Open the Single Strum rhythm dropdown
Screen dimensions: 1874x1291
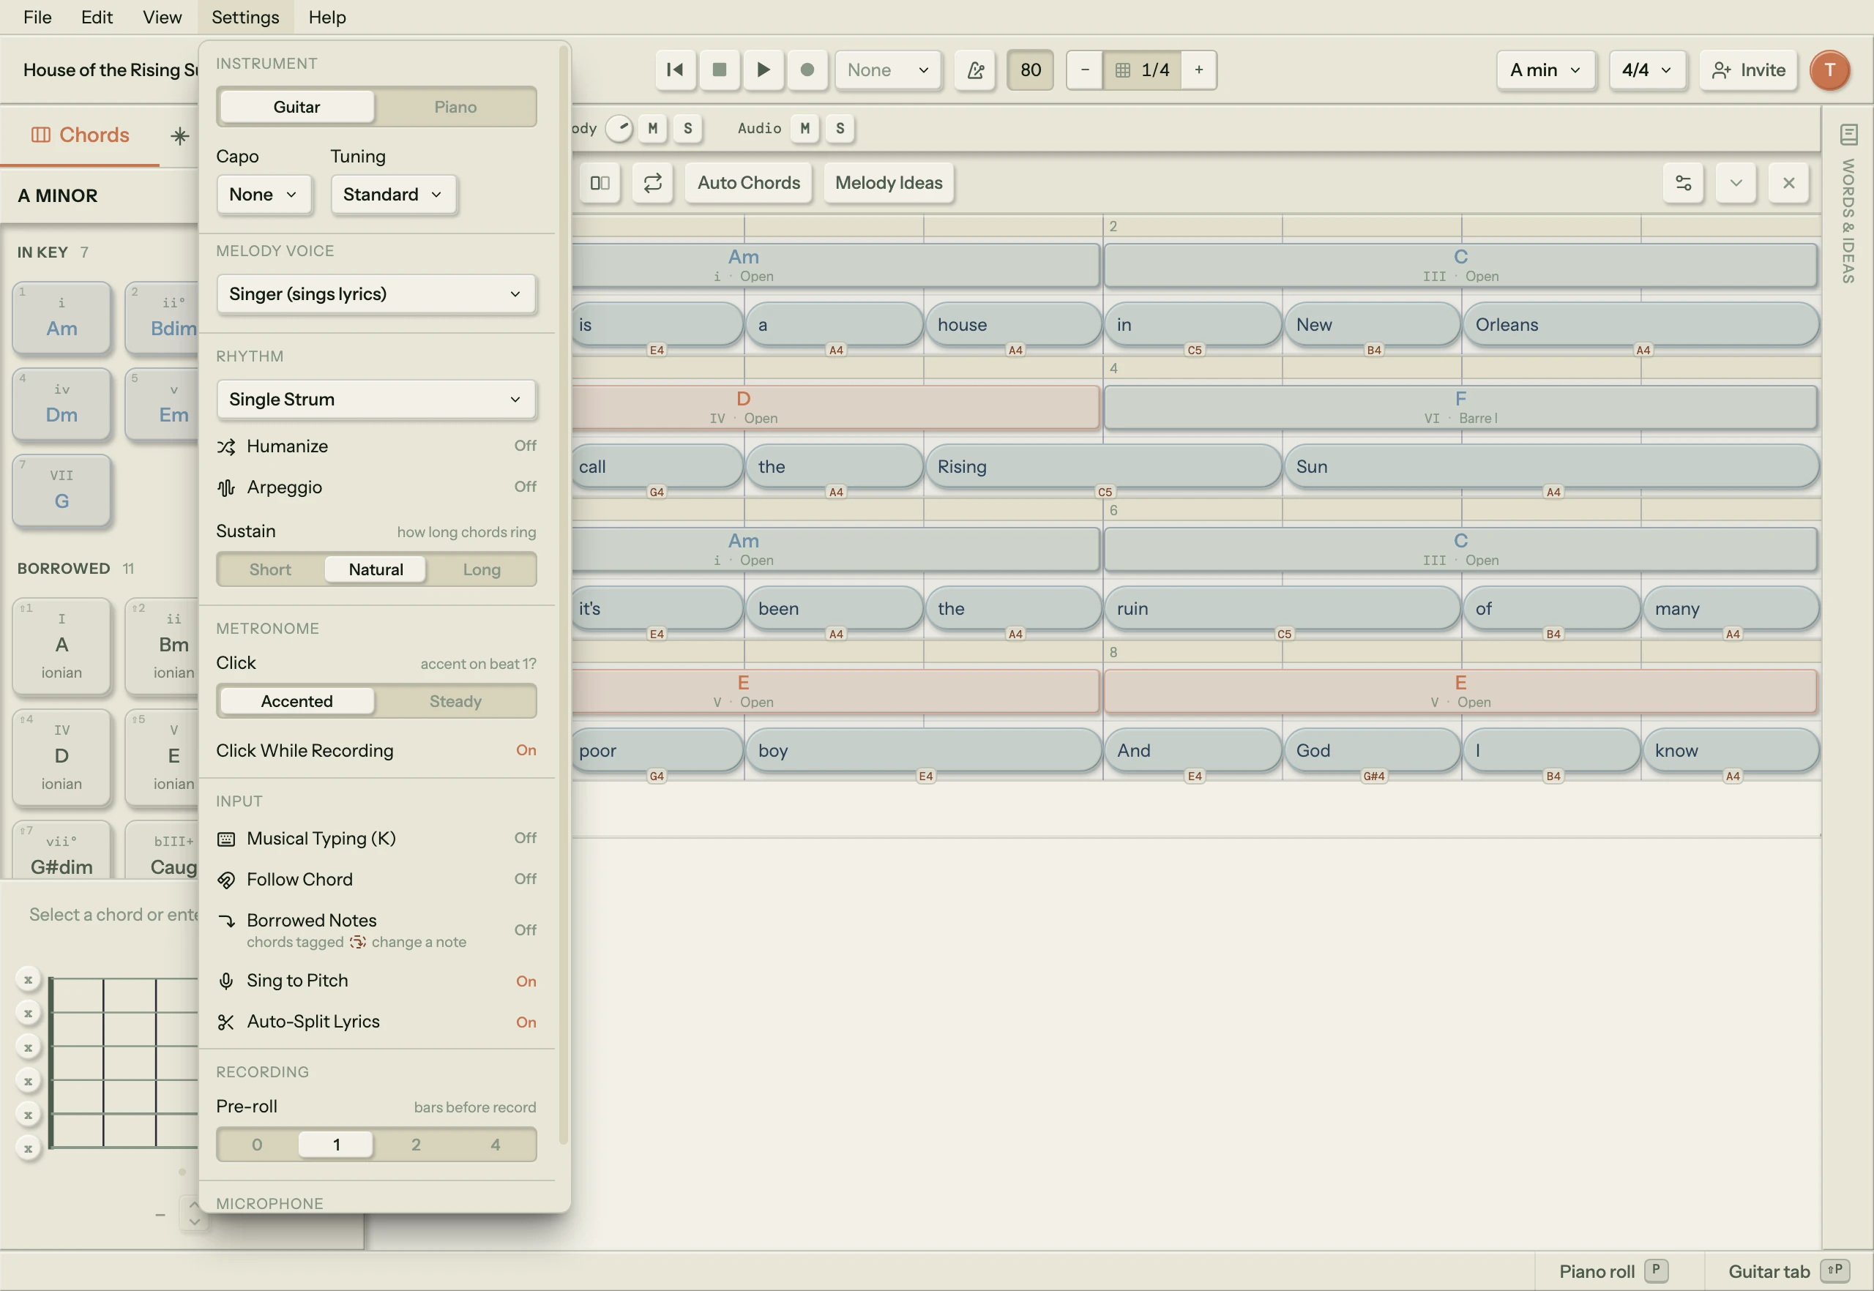[376, 400]
